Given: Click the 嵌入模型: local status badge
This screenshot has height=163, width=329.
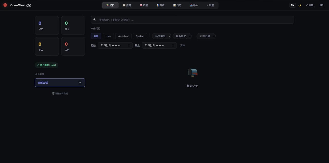Looking at the screenshot, I should coord(47,65).
